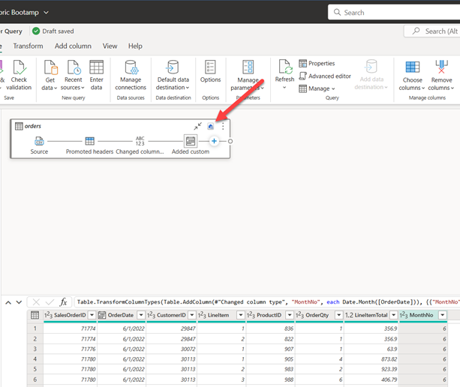
Task: Switch to the Add column tab
Action: pos(73,46)
